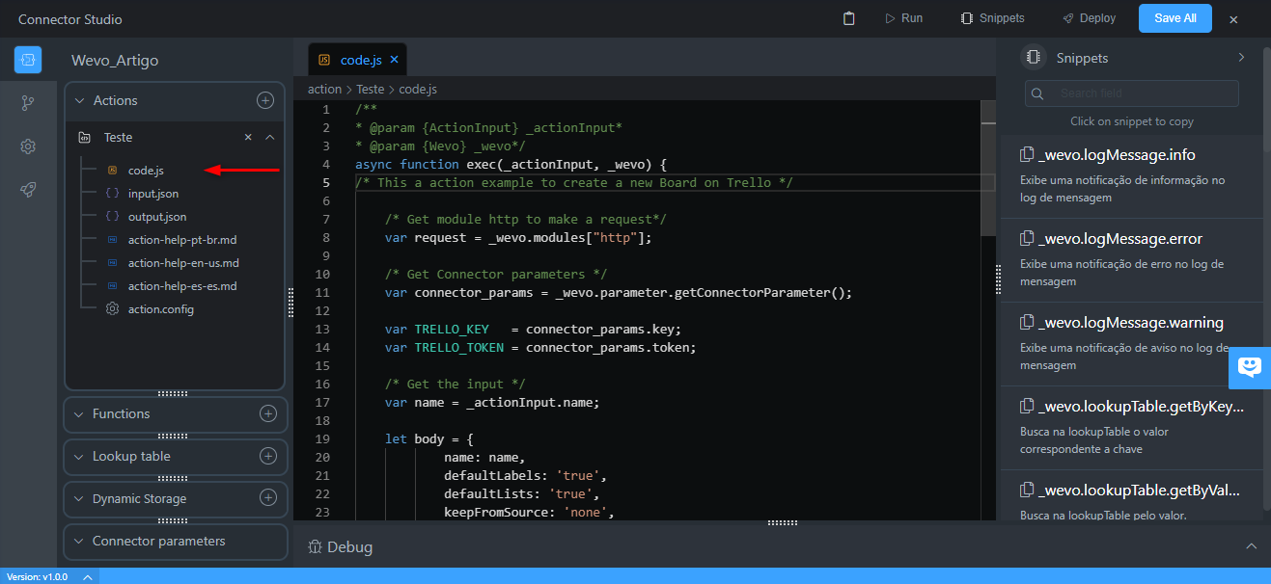1271x584 pixels.
Task: Collapse the Actions section
Action: point(78,100)
